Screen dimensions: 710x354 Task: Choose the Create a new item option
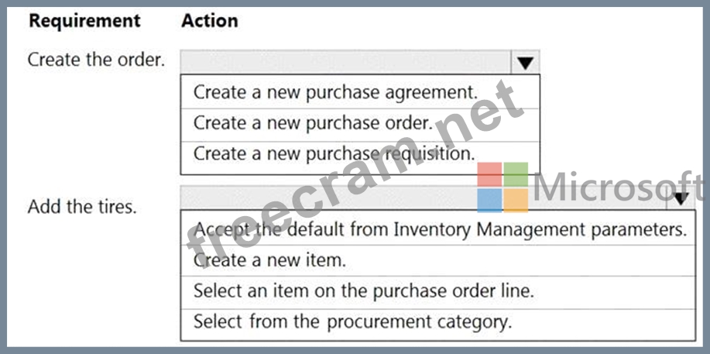point(269,261)
